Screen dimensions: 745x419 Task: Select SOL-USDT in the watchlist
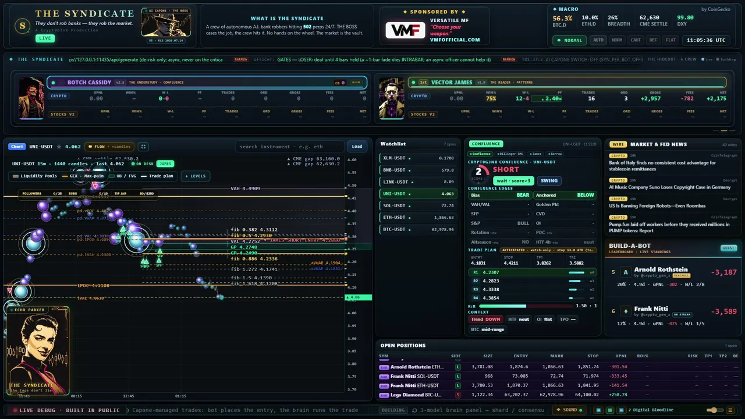[417, 205]
